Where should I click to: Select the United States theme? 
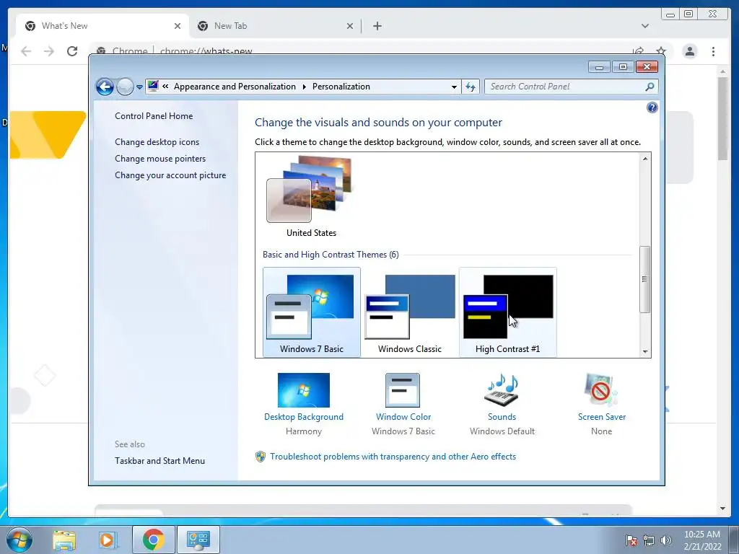point(312,196)
